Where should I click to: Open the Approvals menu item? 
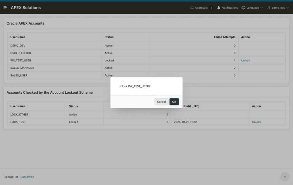click(201, 8)
